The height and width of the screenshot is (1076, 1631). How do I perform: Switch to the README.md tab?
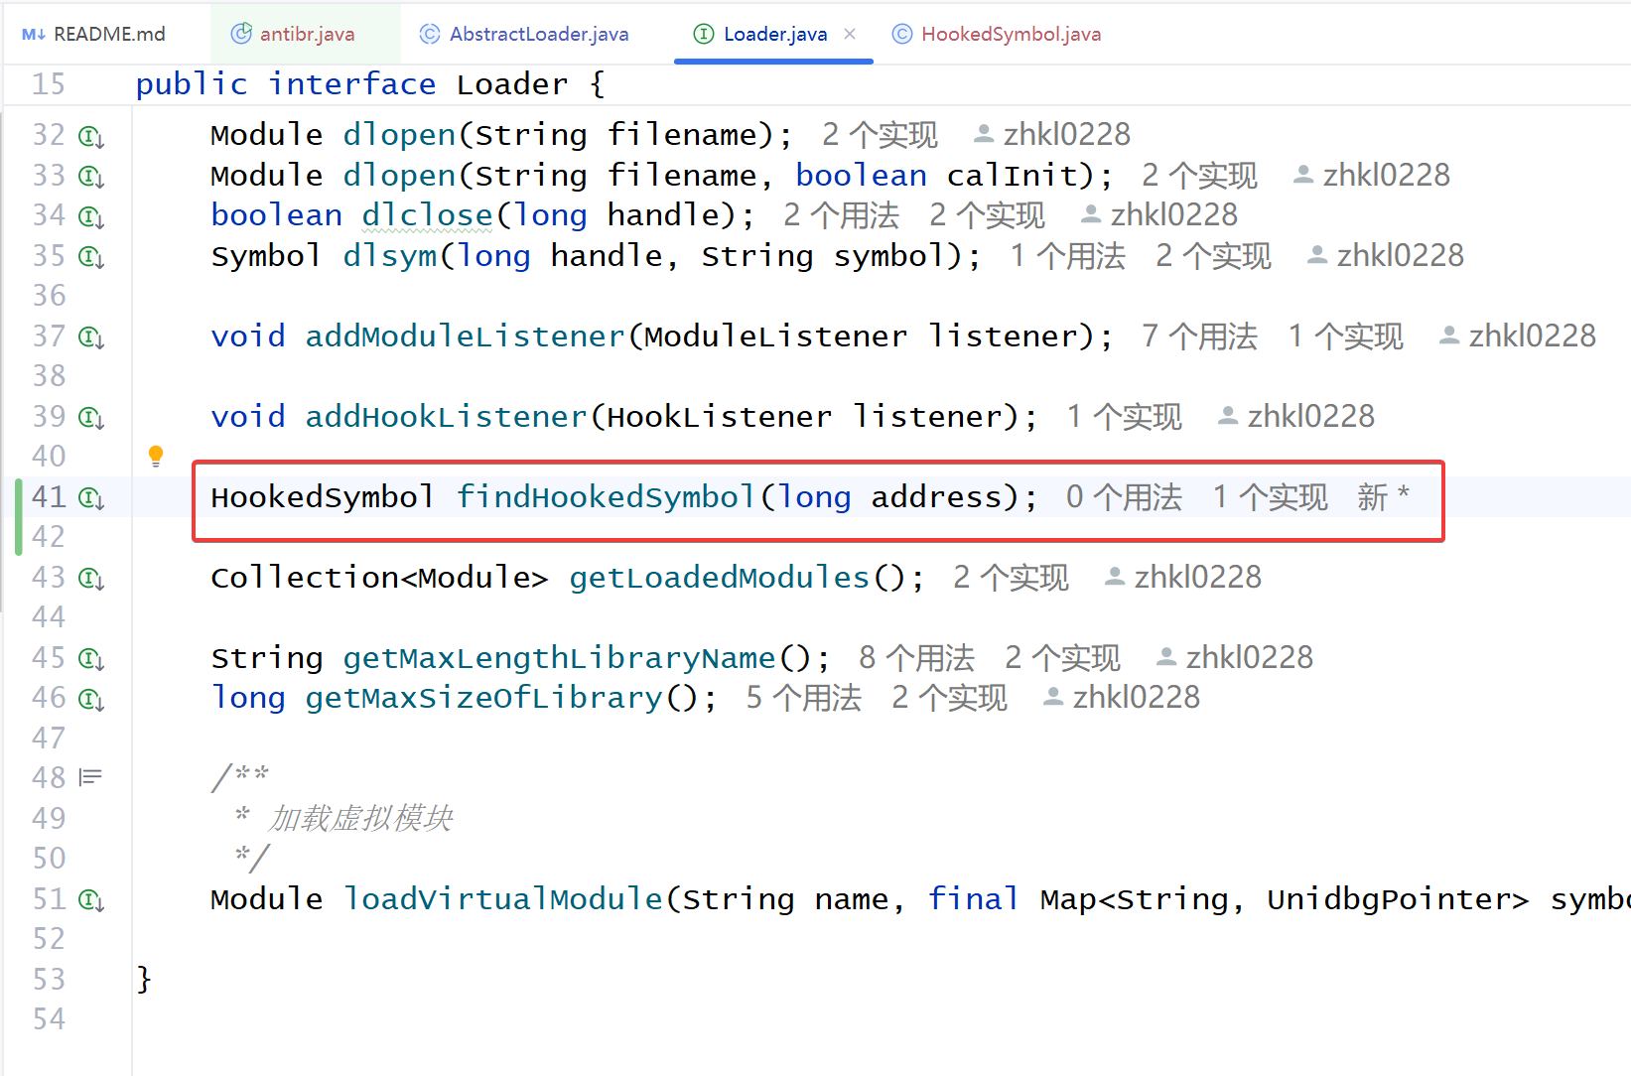click(x=95, y=34)
